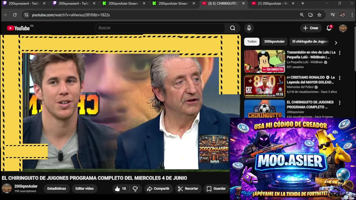
Task: Open Cristiano Ronaldo video thumbnail
Action: coord(264,86)
